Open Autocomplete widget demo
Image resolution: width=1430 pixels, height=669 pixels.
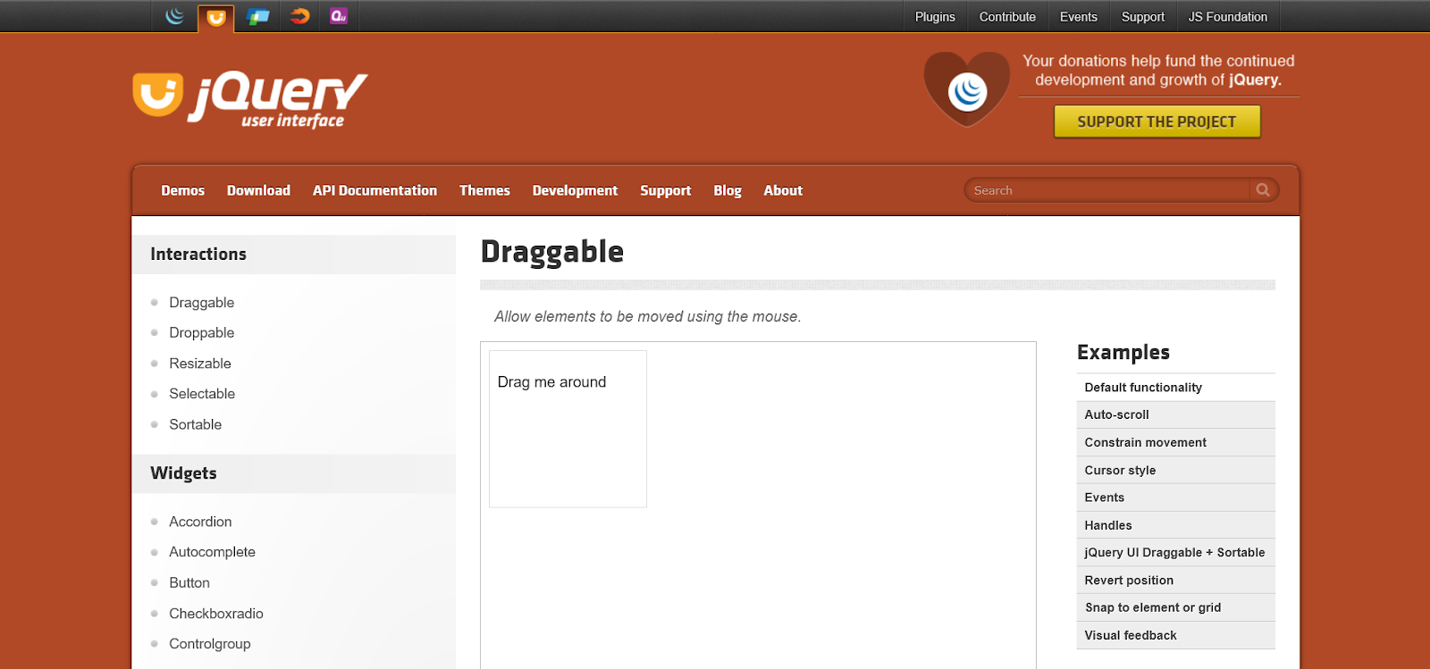[x=212, y=552]
